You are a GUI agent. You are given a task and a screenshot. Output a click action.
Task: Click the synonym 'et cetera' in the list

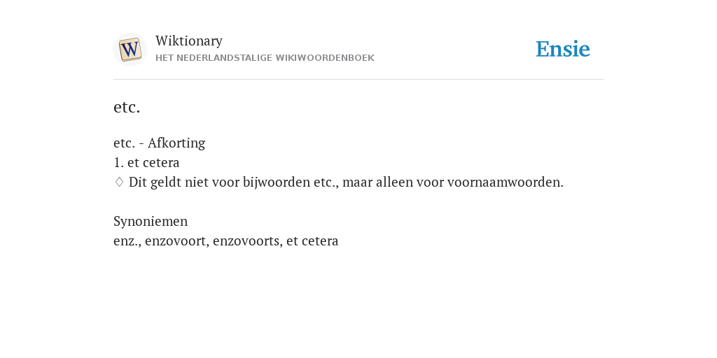(x=312, y=241)
